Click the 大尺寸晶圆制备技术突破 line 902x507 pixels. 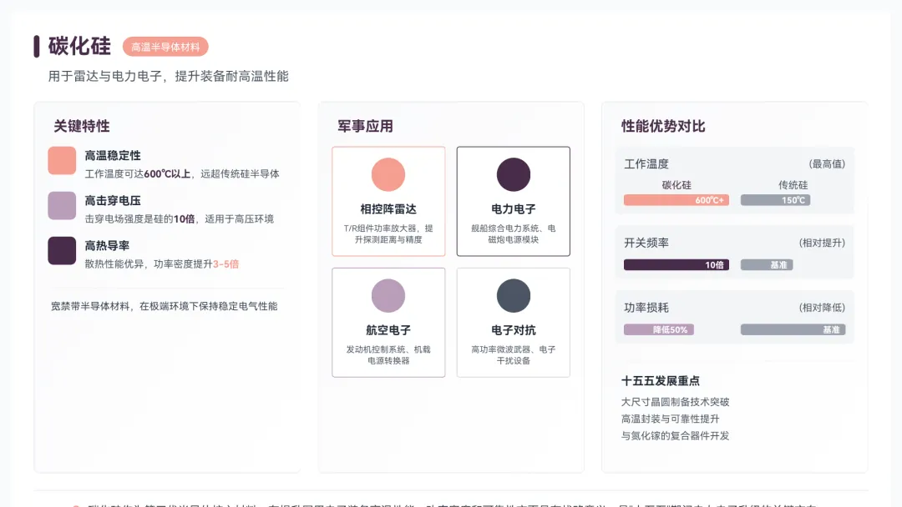(676, 402)
